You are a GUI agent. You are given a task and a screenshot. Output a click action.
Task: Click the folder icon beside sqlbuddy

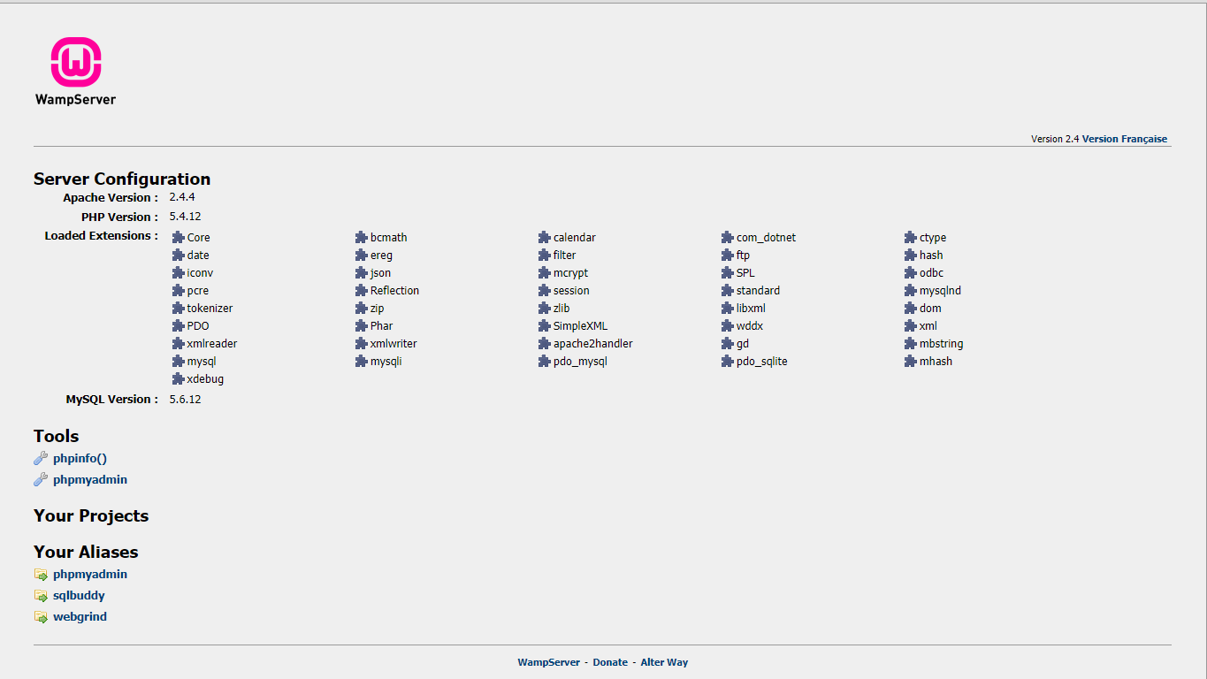(x=41, y=596)
